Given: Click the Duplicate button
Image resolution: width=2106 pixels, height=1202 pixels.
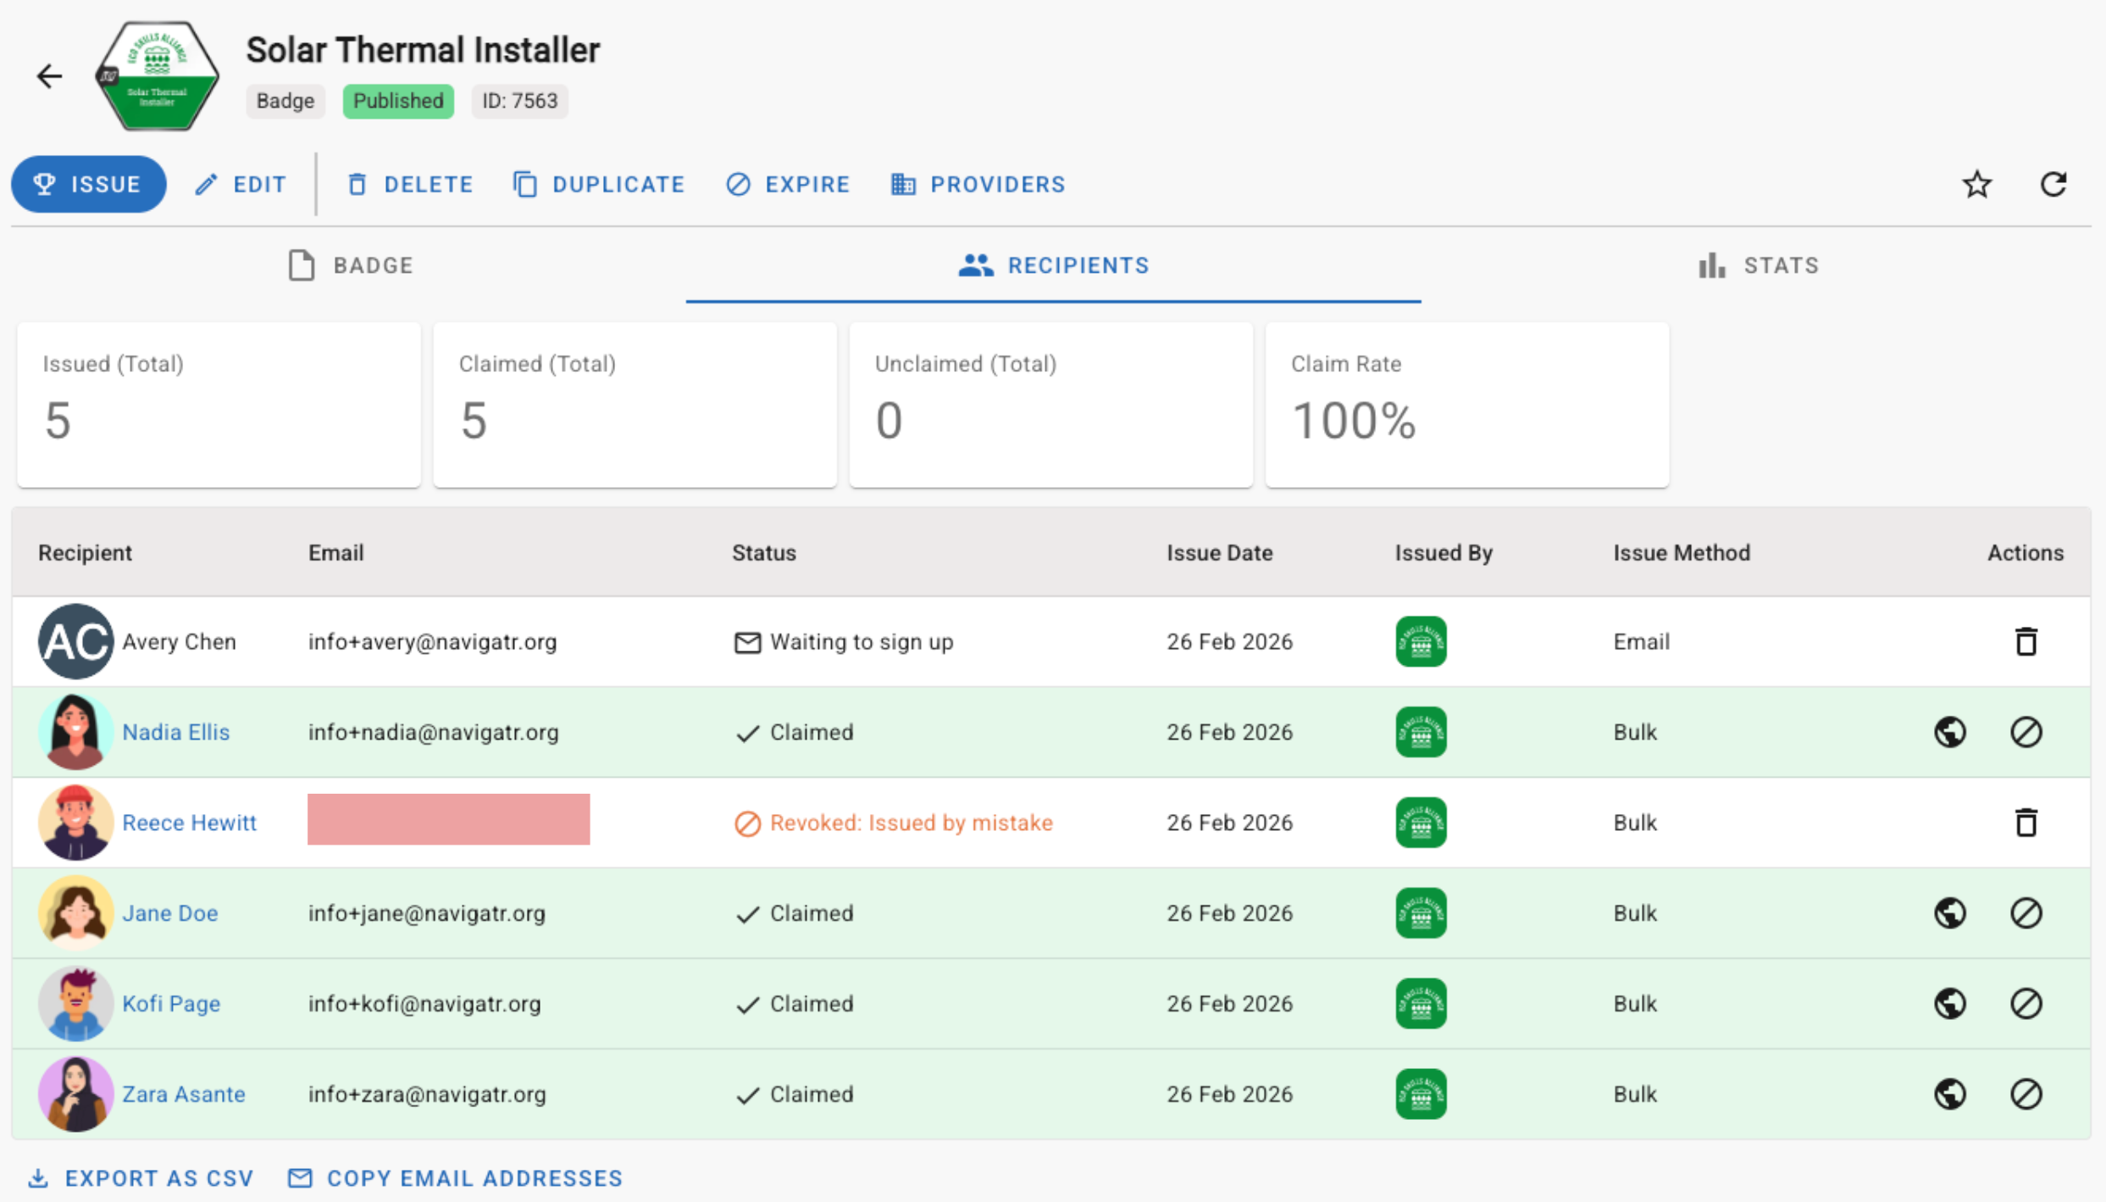Looking at the screenshot, I should click(599, 185).
